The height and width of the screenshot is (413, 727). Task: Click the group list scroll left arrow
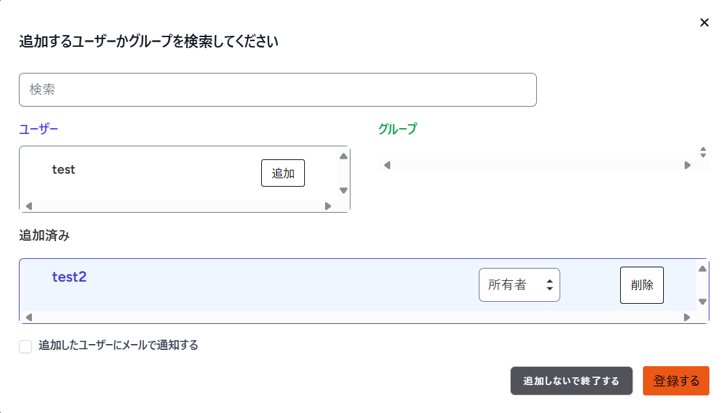click(x=387, y=165)
